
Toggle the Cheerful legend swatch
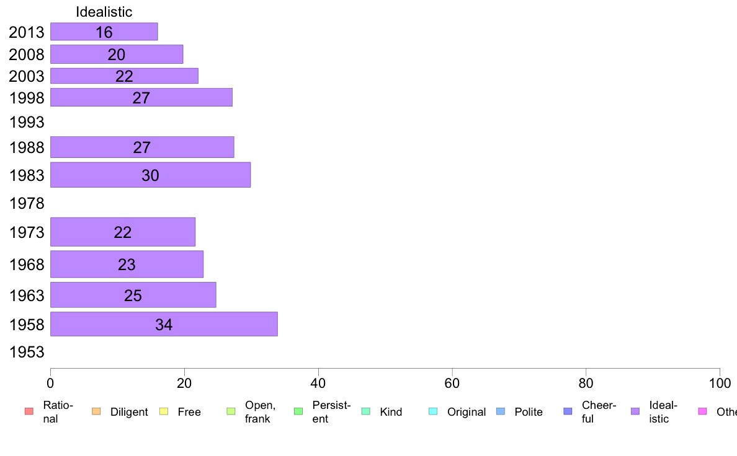tap(568, 411)
